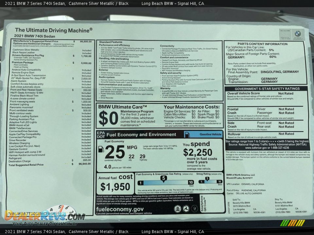The image size is (314, 235).
Task: Click Government 5-Star Safety Ratings header
Action: (267, 89)
